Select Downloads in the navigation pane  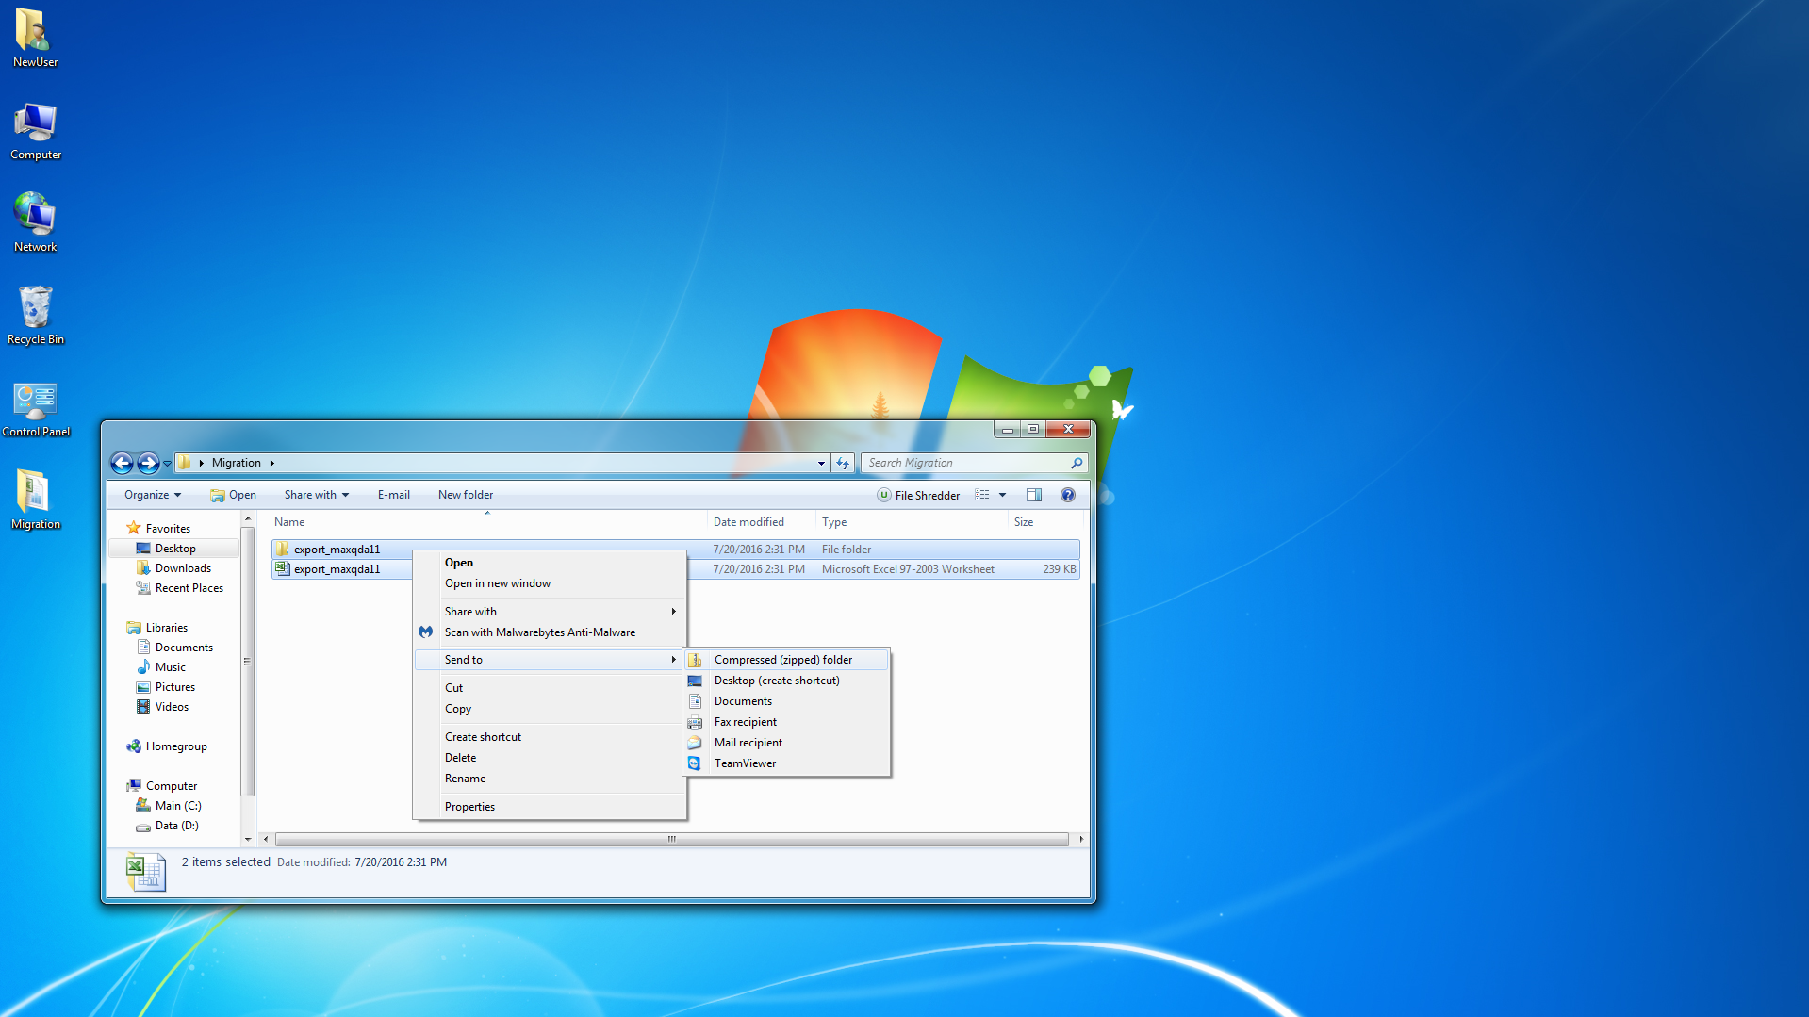point(183,568)
